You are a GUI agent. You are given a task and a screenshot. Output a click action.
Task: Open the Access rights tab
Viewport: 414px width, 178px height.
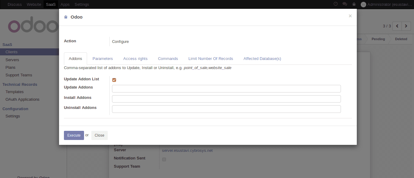(x=135, y=58)
